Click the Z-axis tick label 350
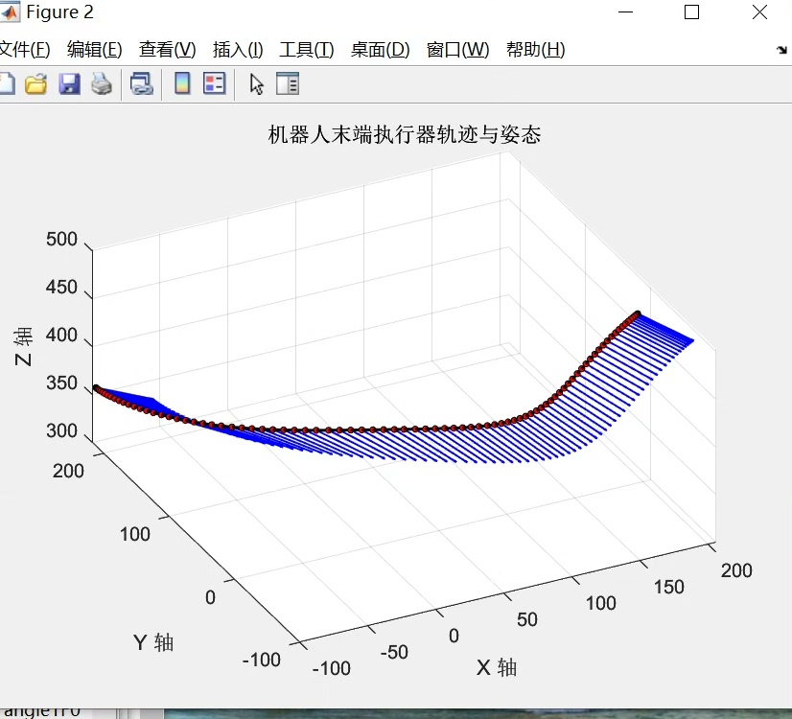The width and height of the screenshot is (792, 719). coord(61,383)
